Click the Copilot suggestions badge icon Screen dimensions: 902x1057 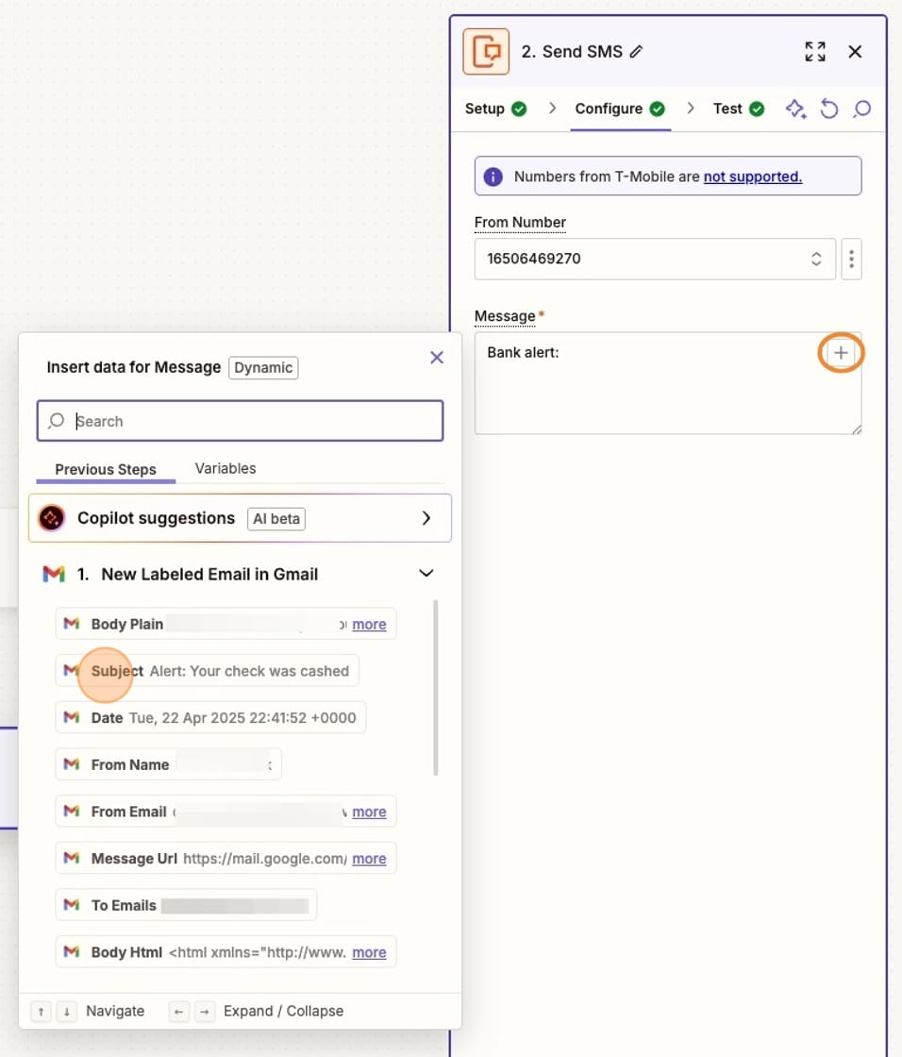click(50, 518)
